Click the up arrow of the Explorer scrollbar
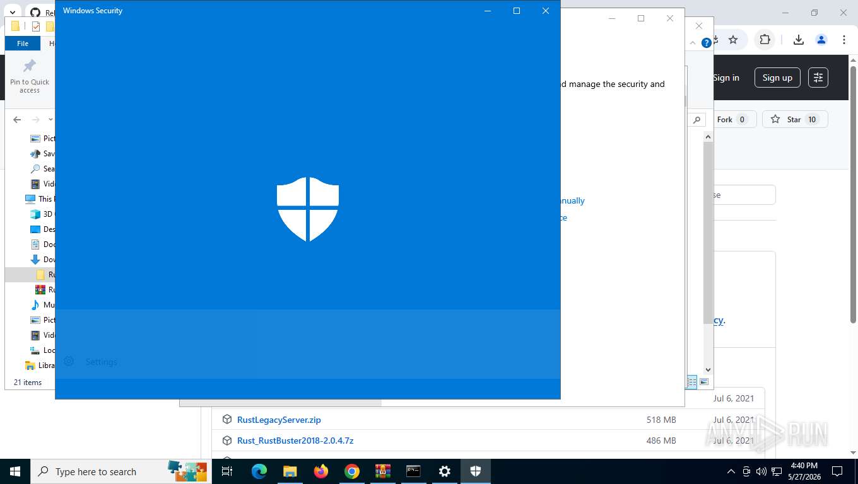This screenshot has height=484, width=858. [708, 137]
